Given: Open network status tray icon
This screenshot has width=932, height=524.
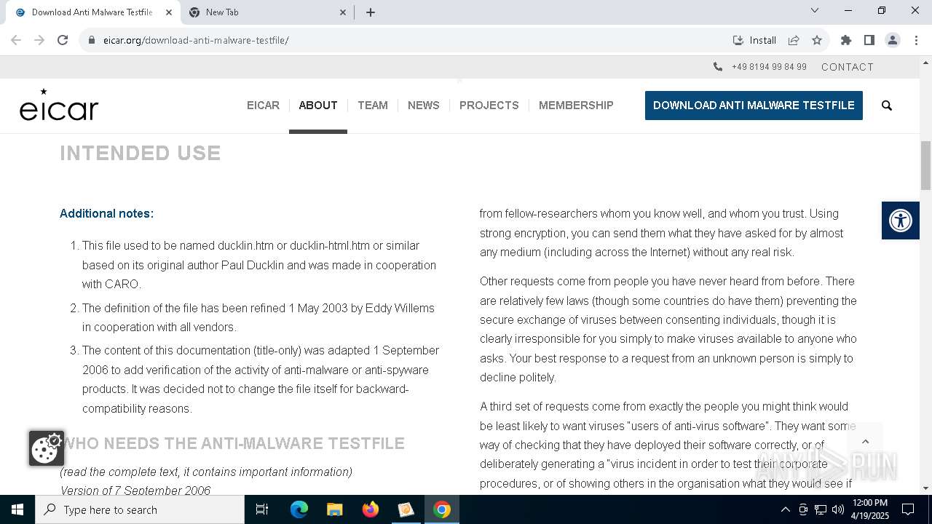Looking at the screenshot, I should 821,509.
